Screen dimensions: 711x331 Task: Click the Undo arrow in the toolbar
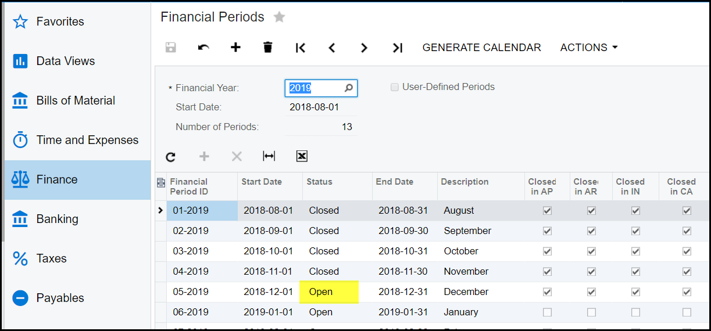point(203,48)
